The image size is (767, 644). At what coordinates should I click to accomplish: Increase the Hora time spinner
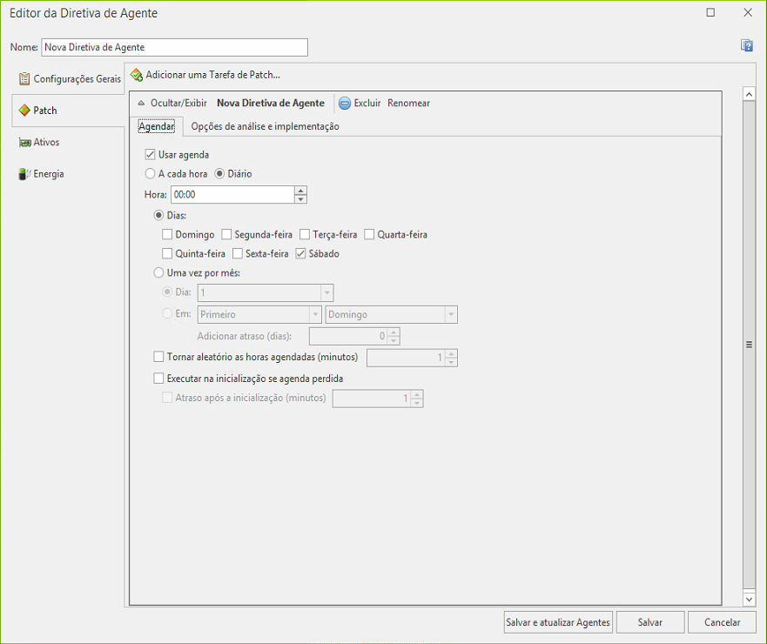point(301,191)
